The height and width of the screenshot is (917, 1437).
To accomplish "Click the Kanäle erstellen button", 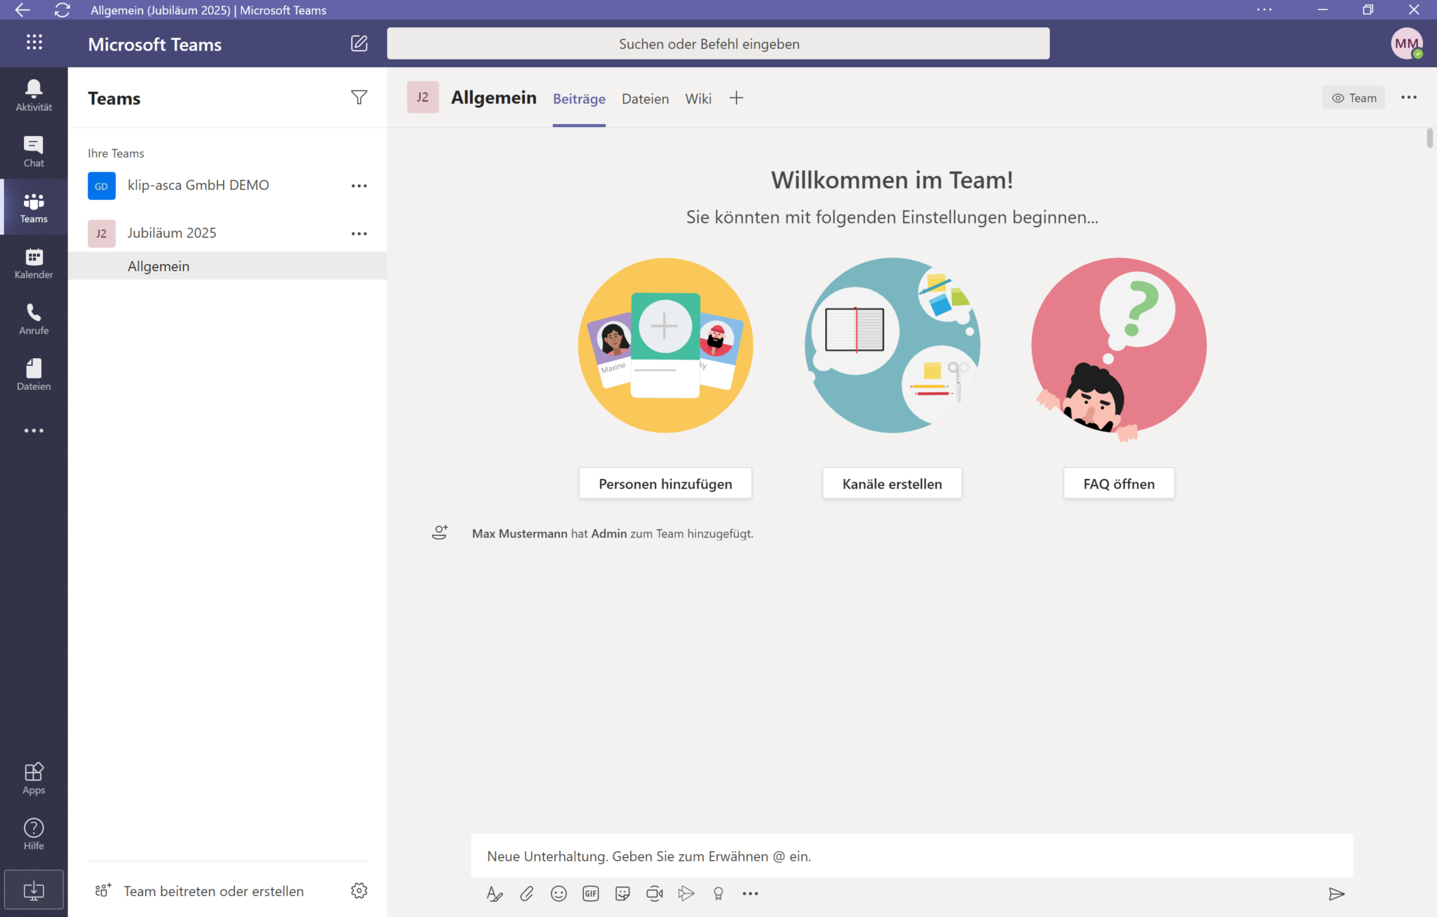I will (891, 484).
